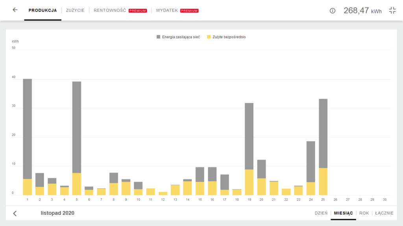Screen dimensions: 403x226
Task: Toggle the Energia zasilająca sieć legend
Action: [x=181, y=37]
